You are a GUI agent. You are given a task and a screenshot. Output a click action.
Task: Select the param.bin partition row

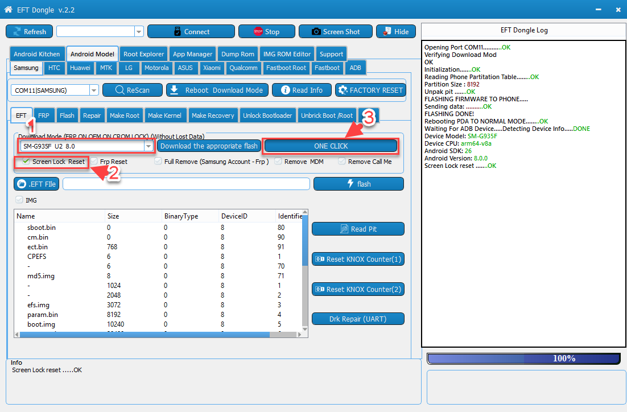[x=159, y=314]
